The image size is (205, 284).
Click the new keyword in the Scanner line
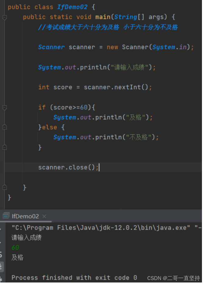pyautogui.click(x=112, y=47)
